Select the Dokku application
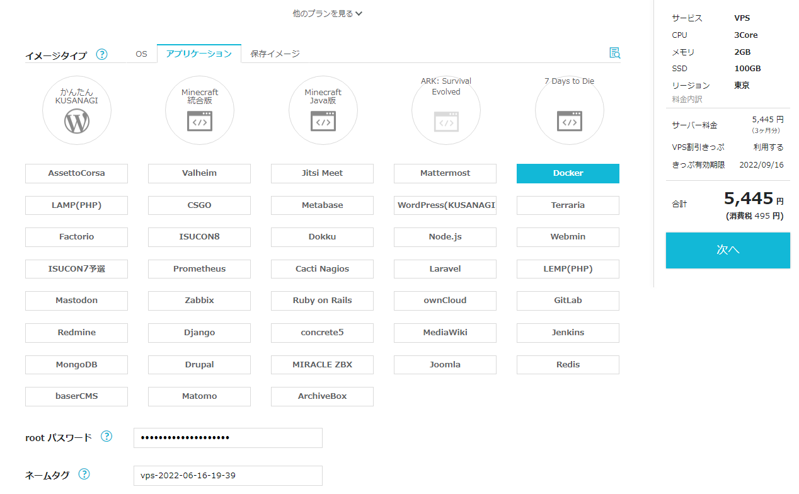 [322, 237]
